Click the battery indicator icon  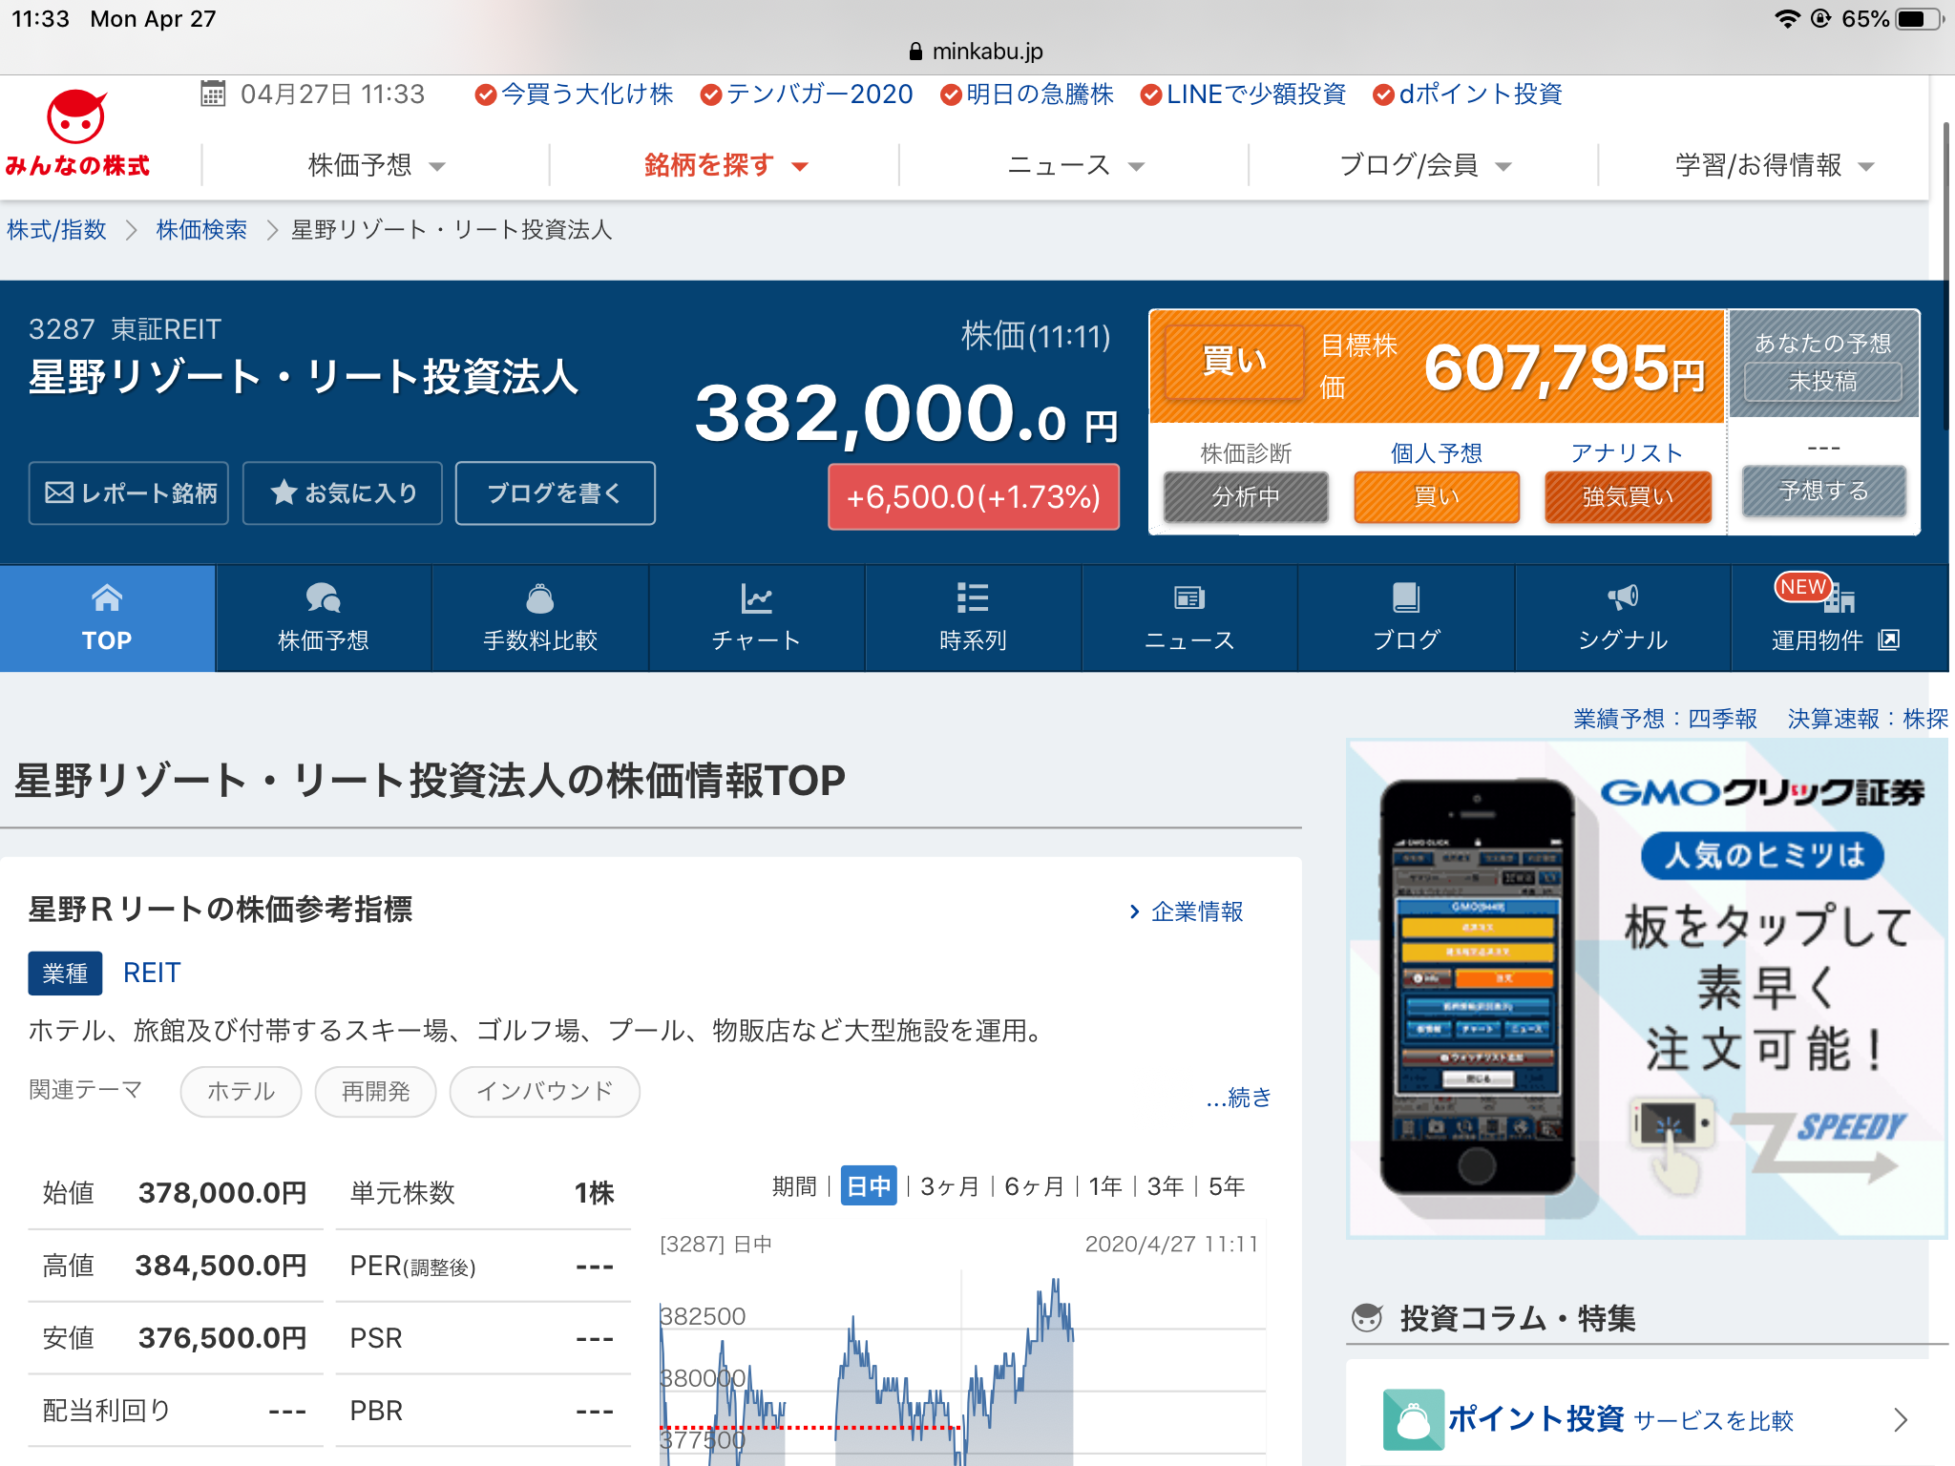(x=1920, y=19)
